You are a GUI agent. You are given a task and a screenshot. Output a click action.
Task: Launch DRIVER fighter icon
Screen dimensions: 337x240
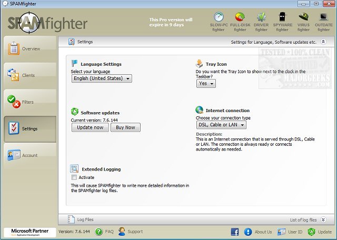click(261, 22)
